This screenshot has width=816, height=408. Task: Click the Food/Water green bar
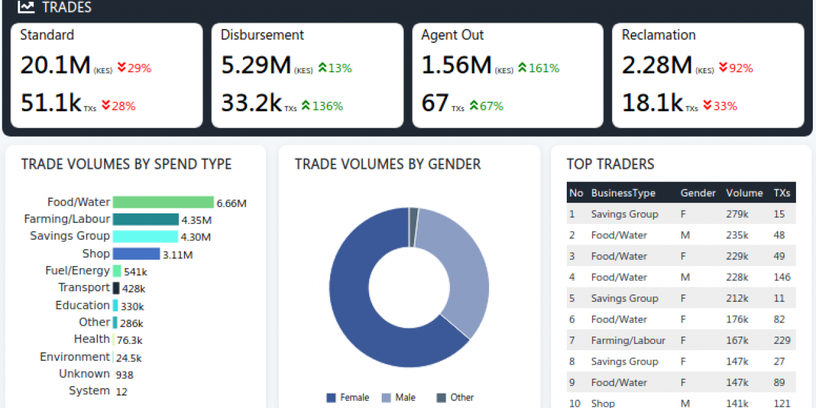(x=163, y=202)
